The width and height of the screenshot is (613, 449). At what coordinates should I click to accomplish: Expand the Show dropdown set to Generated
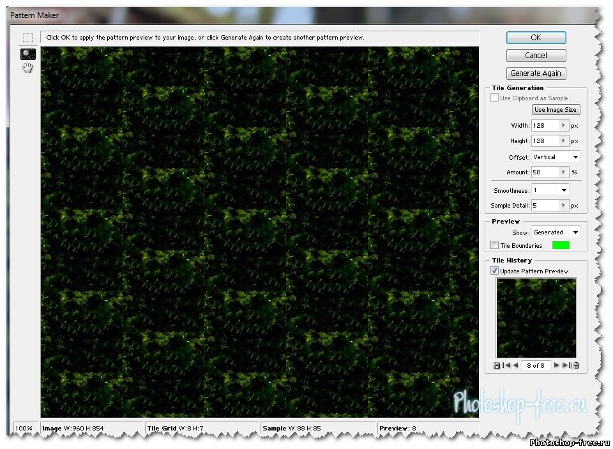tap(575, 232)
